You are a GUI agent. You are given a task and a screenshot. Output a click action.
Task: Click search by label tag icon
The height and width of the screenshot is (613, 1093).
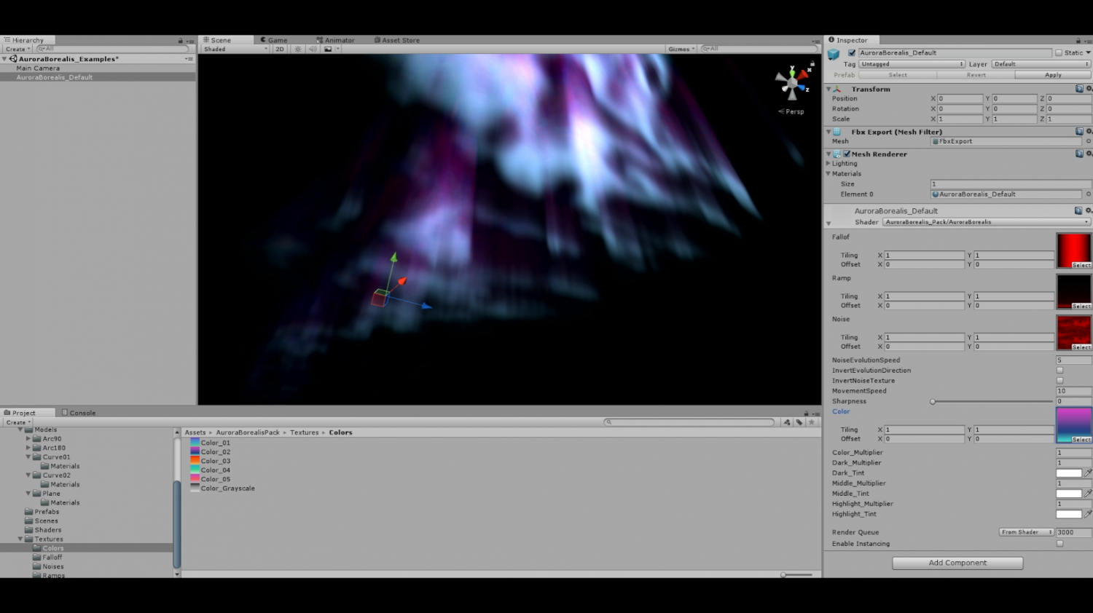(799, 422)
